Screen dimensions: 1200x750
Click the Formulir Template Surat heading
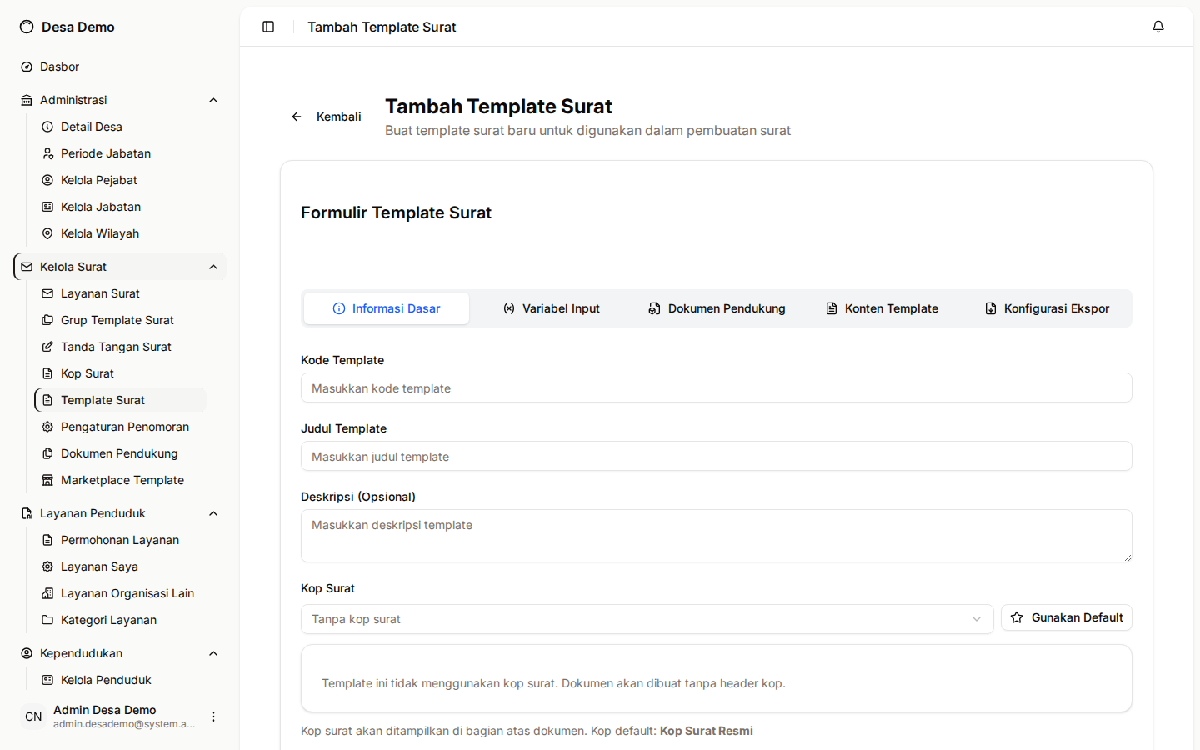(x=396, y=212)
